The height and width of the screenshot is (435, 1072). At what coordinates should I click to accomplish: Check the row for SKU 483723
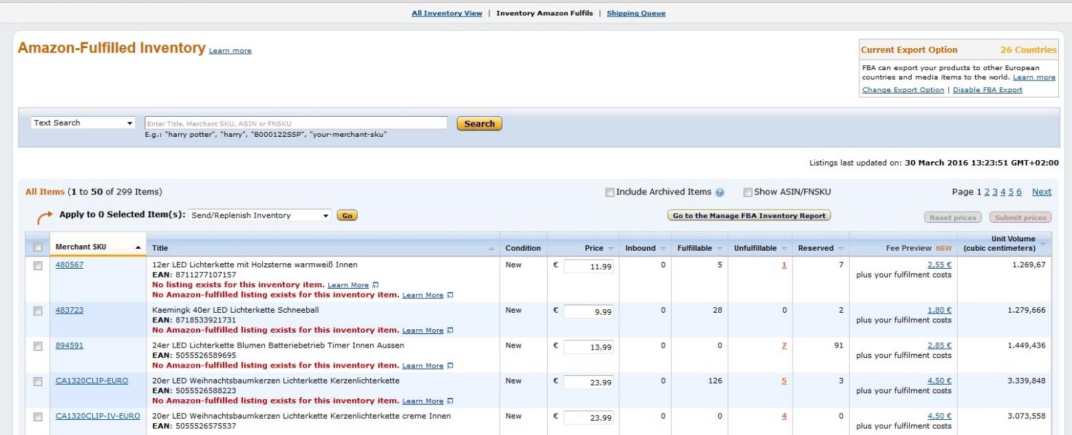pyautogui.click(x=39, y=311)
